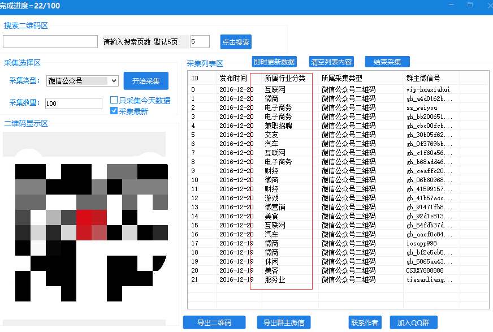The image size is (493, 332).
Task: Maximize the window from title bar
Action: (470, 5)
